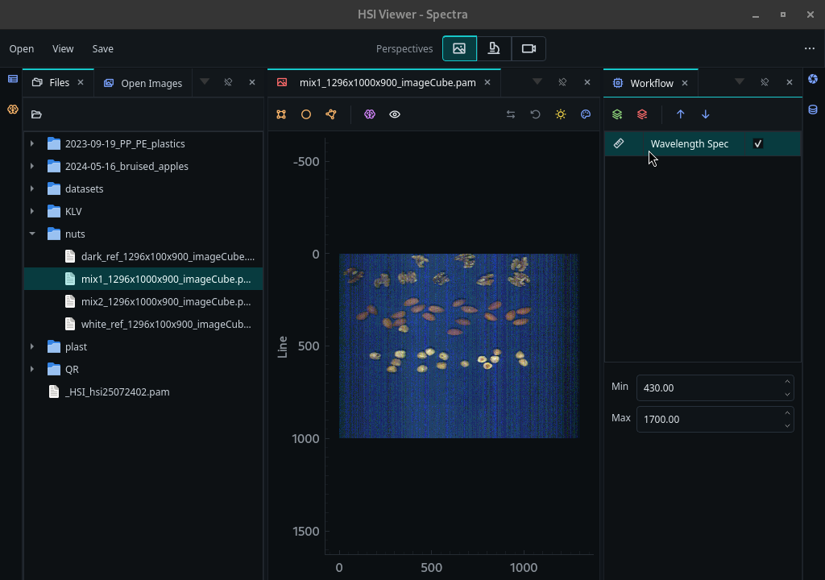The width and height of the screenshot is (825, 580).
Task: Click the swap arrows icon in image toolbar
Action: 510,114
